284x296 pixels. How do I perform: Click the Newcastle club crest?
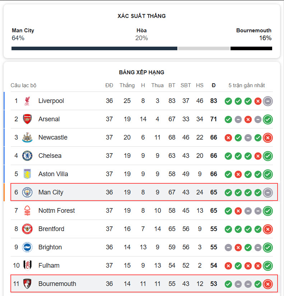click(x=27, y=137)
